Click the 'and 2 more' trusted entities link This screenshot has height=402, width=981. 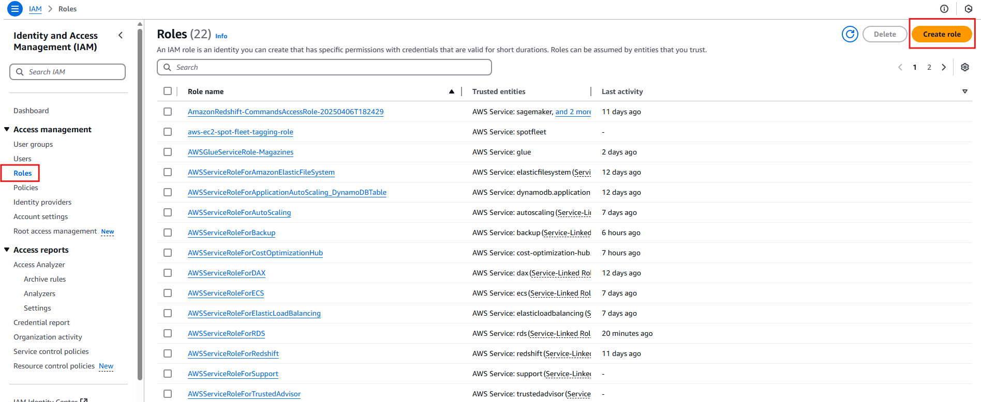tap(573, 112)
